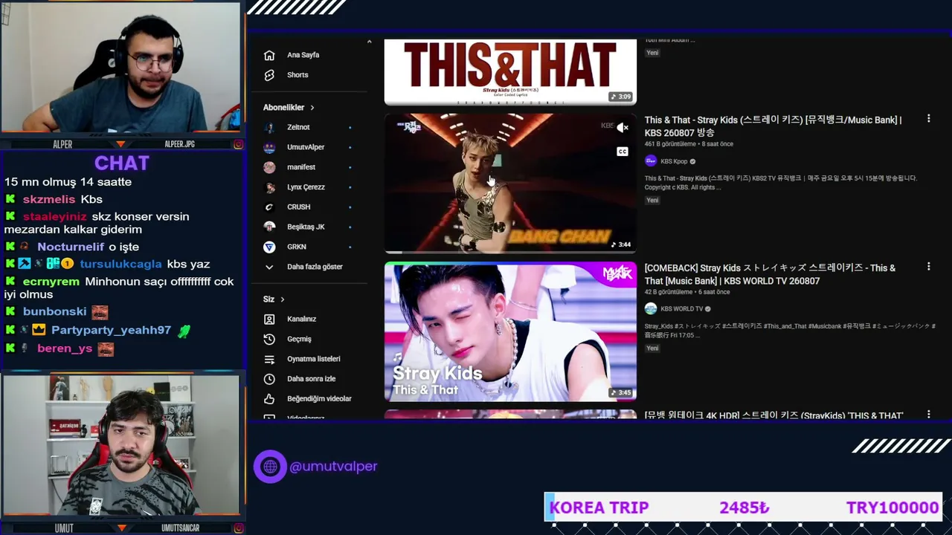Click the username Nocturnelif in chat

pyautogui.click(x=71, y=247)
